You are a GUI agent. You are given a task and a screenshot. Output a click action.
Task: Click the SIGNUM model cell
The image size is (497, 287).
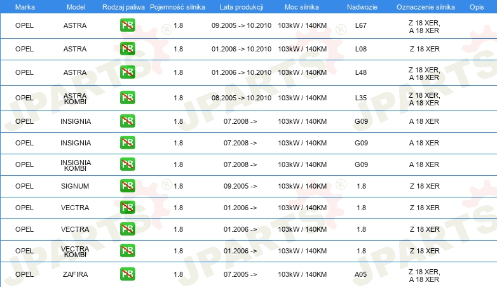pos(75,186)
